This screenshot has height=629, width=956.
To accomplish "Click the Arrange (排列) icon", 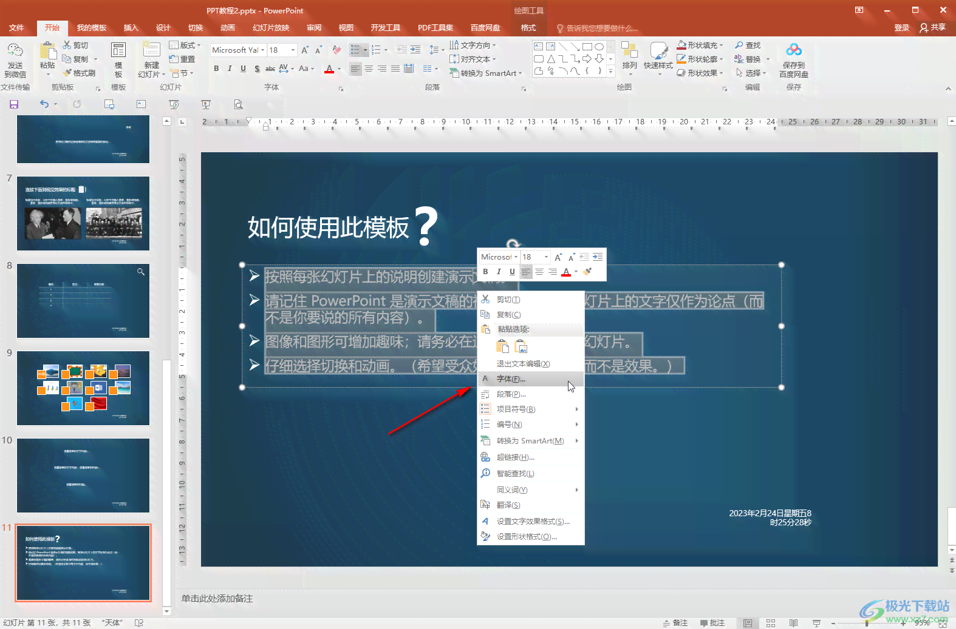I will pos(629,50).
